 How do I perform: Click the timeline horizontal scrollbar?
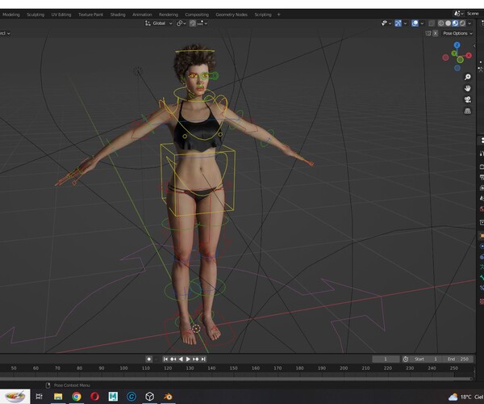(x=236, y=378)
